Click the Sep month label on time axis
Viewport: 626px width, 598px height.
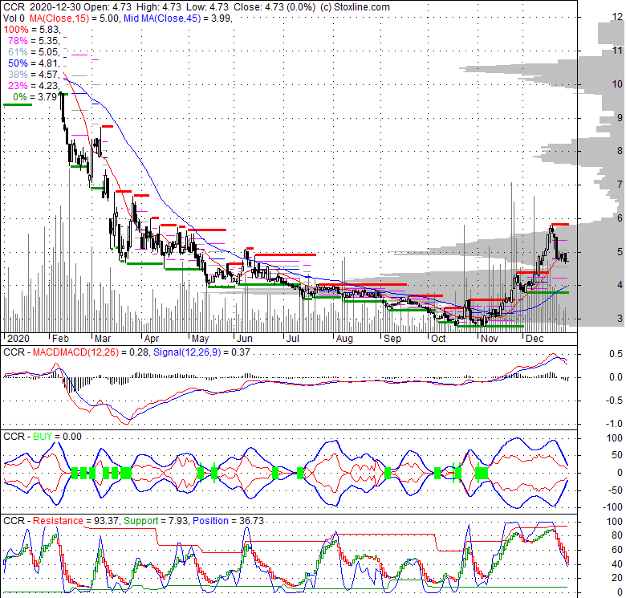(x=392, y=339)
